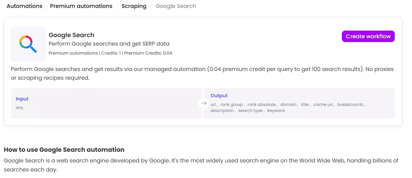Select the url output field
Viewport: 412px width, 178px height.
tap(213, 104)
